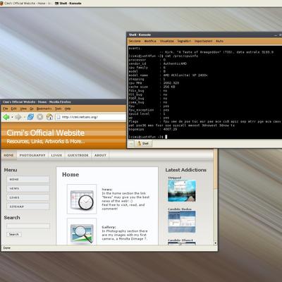Viewport: 282px width, 282px height.
Task: Go back with Firefox green back arrow
Action: coord(6,117)
